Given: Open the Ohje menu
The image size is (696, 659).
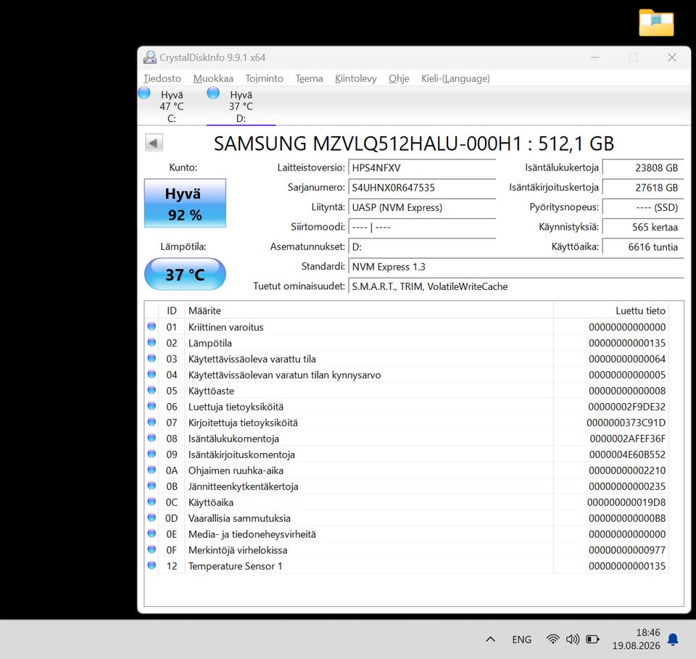Looking at the screenshot, I should point(399,78).
